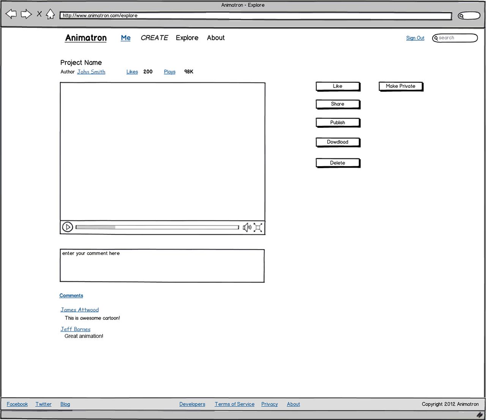Enter fullscreen mode in video player

point(258,227)
